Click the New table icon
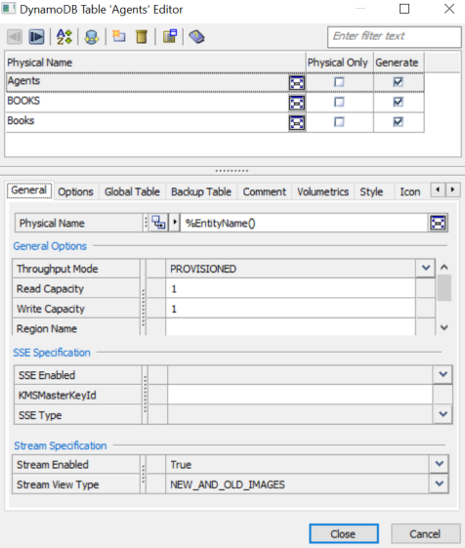The image size is (465, 548). tap(119, 36)
